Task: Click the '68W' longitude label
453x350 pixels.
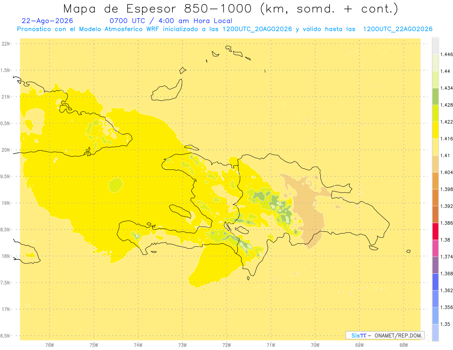Action: 404,345
